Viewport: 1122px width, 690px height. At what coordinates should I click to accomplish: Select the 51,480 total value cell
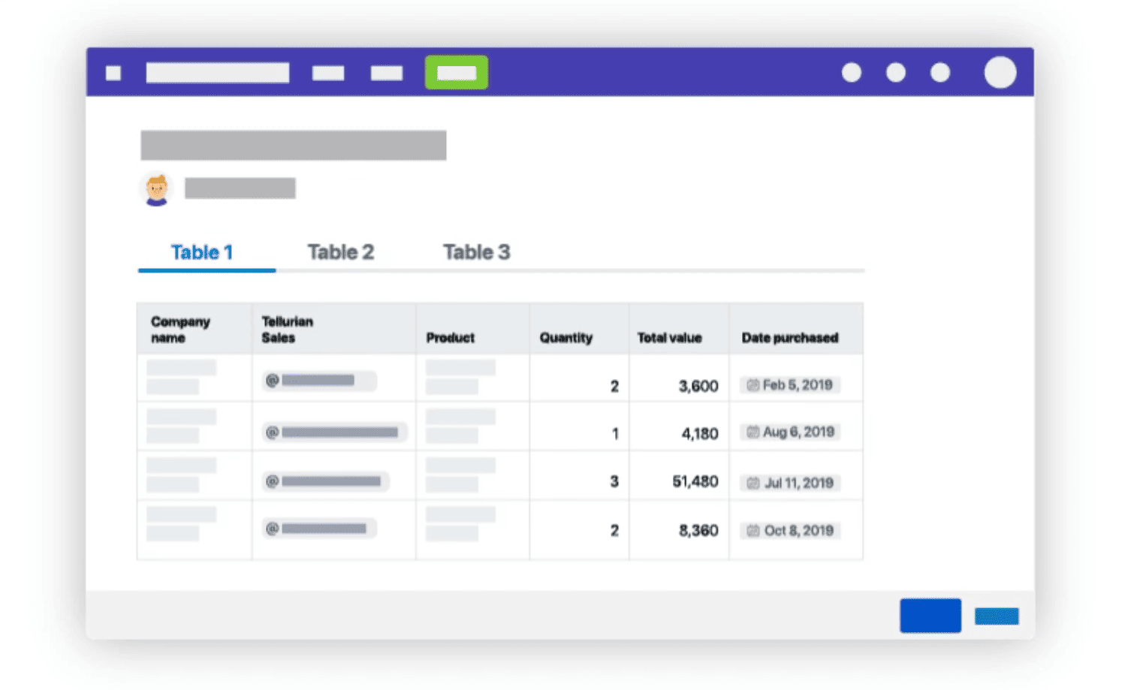coord(695,481)
